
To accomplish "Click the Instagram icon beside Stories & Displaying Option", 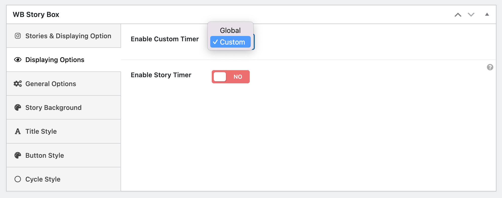I will (x=18, y=36).
